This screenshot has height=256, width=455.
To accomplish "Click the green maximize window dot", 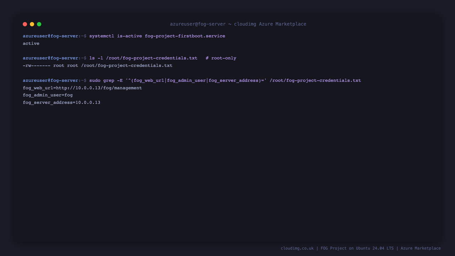I will (x=39, y=24).
